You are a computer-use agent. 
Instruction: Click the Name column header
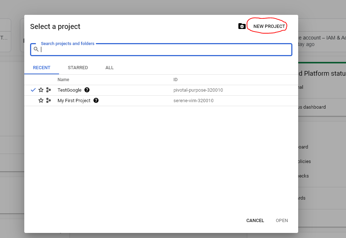tap(63, 80)
